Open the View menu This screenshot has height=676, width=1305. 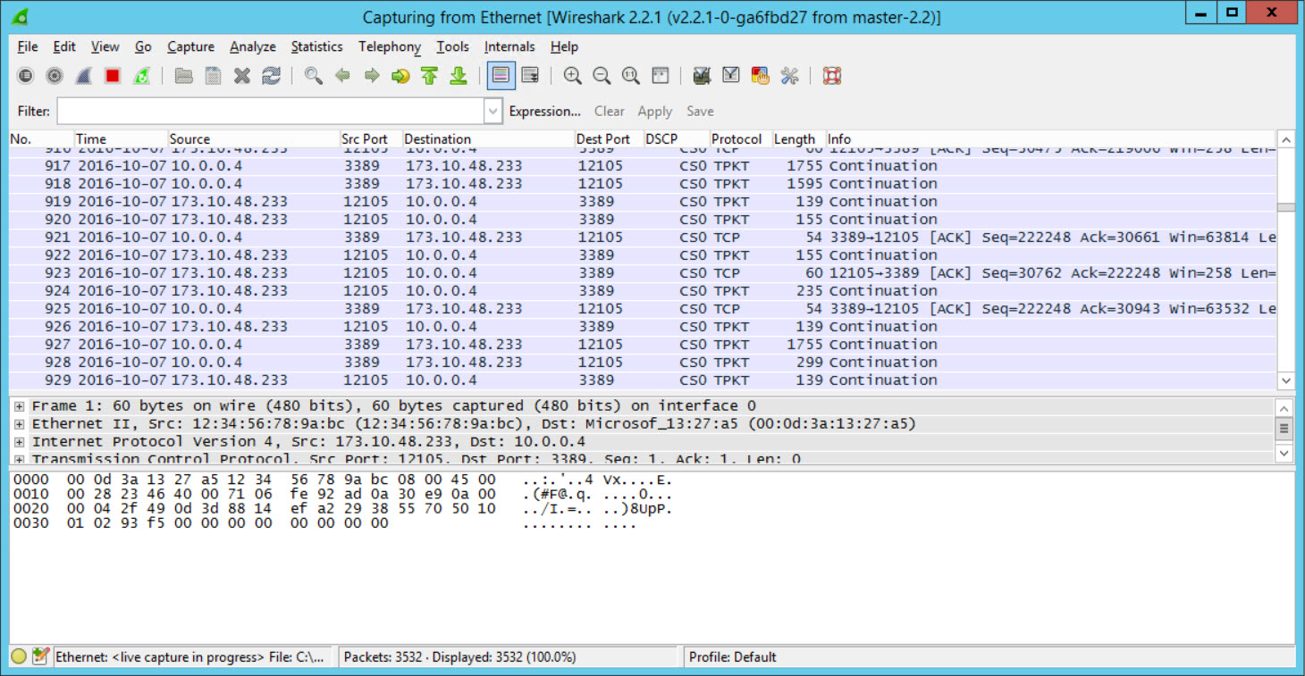click(x=105, y=46)
